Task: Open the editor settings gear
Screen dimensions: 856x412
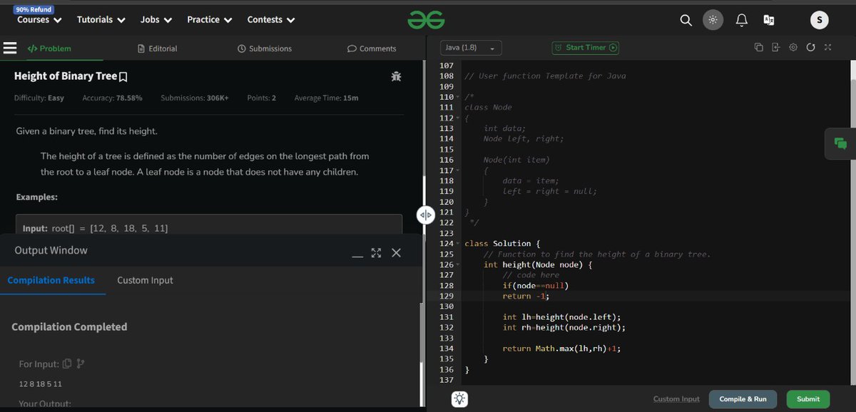Action: [x=793, y=48]
